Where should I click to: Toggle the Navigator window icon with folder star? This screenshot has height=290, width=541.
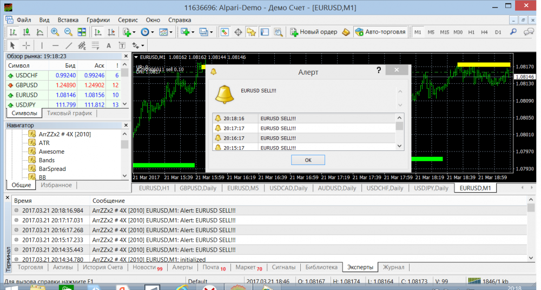[251, 32]
